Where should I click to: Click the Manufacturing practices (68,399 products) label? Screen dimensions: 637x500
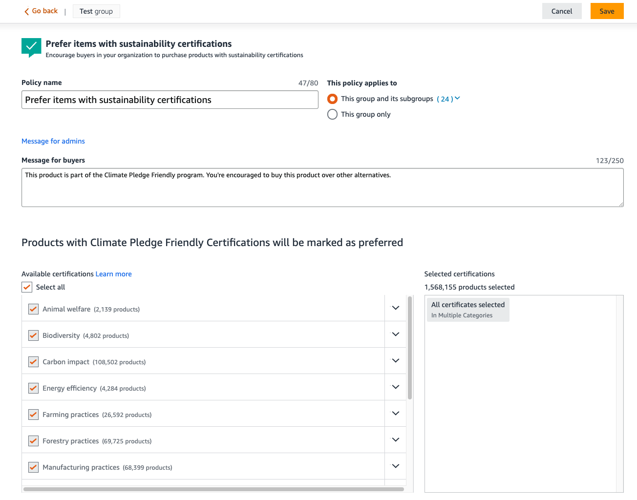[107, 467]
